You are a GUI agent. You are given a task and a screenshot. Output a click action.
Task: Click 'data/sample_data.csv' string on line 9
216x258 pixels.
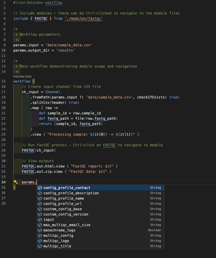coord(69,45)
